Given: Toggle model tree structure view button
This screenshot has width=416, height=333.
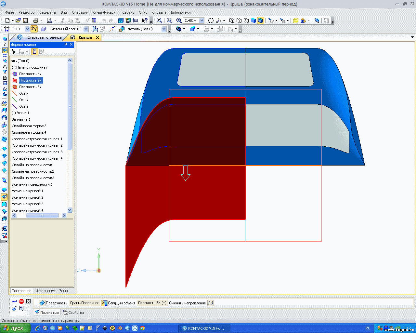Looking at the screenshot, I should [x=14, y=52].
